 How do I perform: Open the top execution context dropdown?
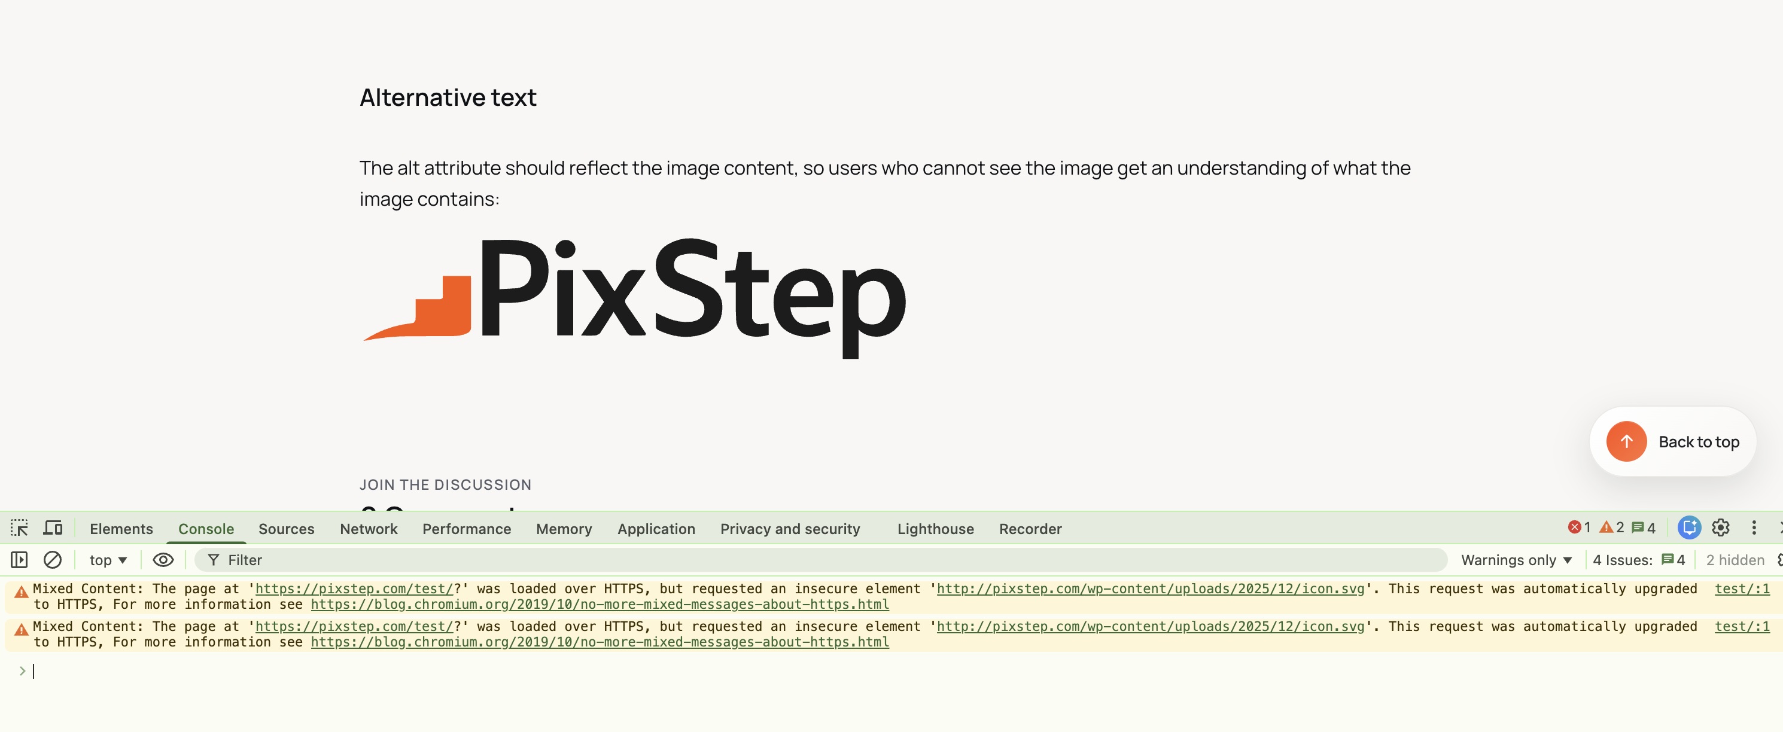point(106,560)
